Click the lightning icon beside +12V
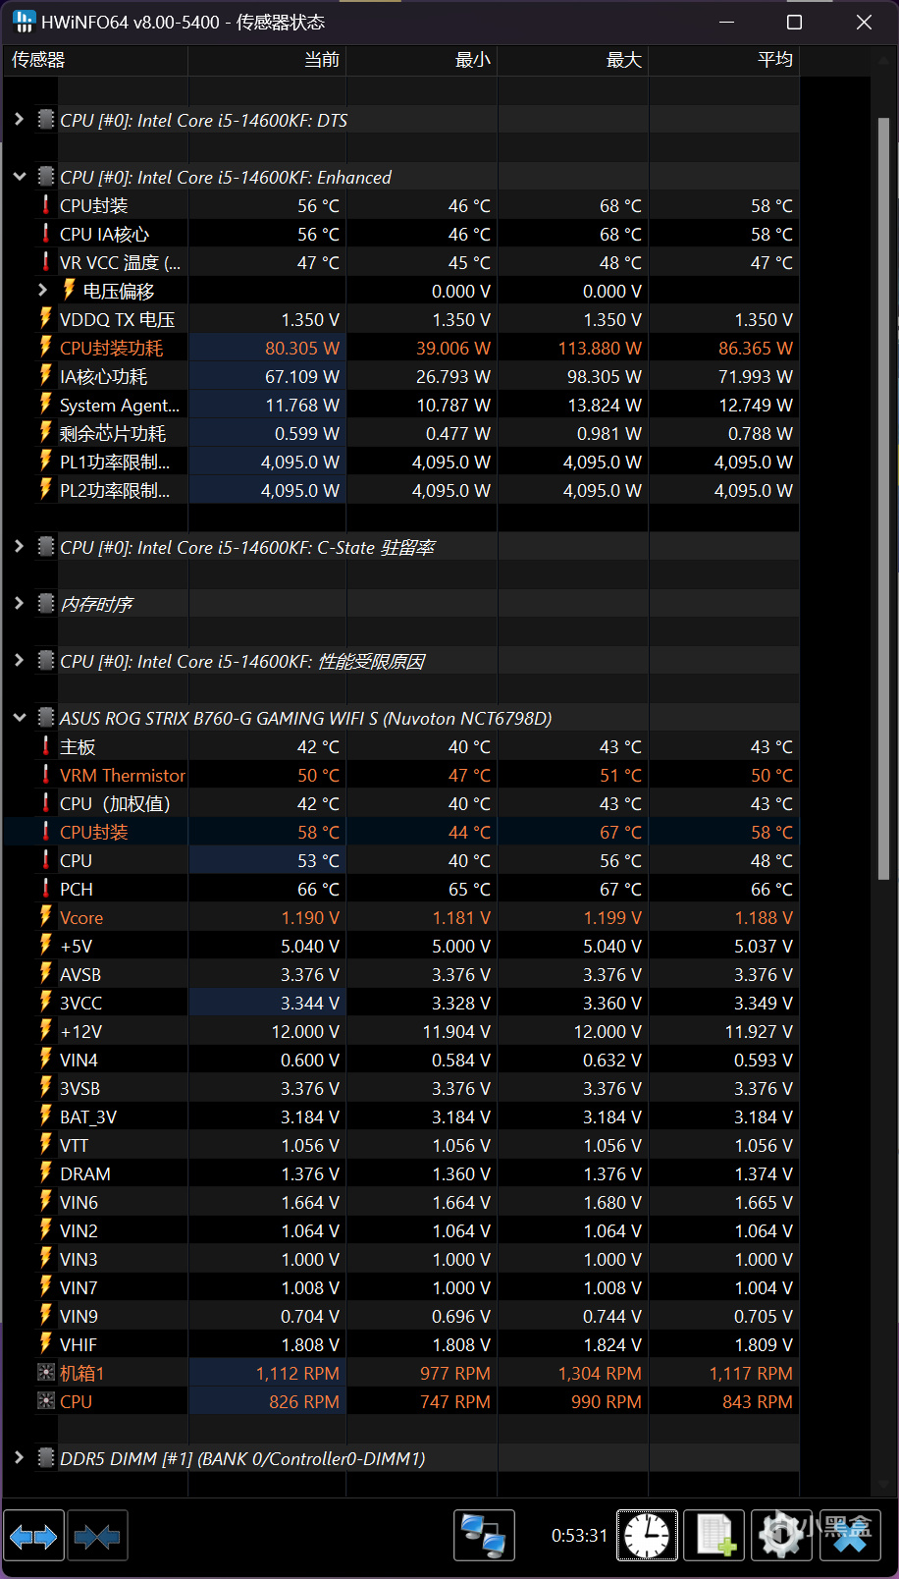The width and height of the screenshot is (899, 1579). pos(45,1030)
